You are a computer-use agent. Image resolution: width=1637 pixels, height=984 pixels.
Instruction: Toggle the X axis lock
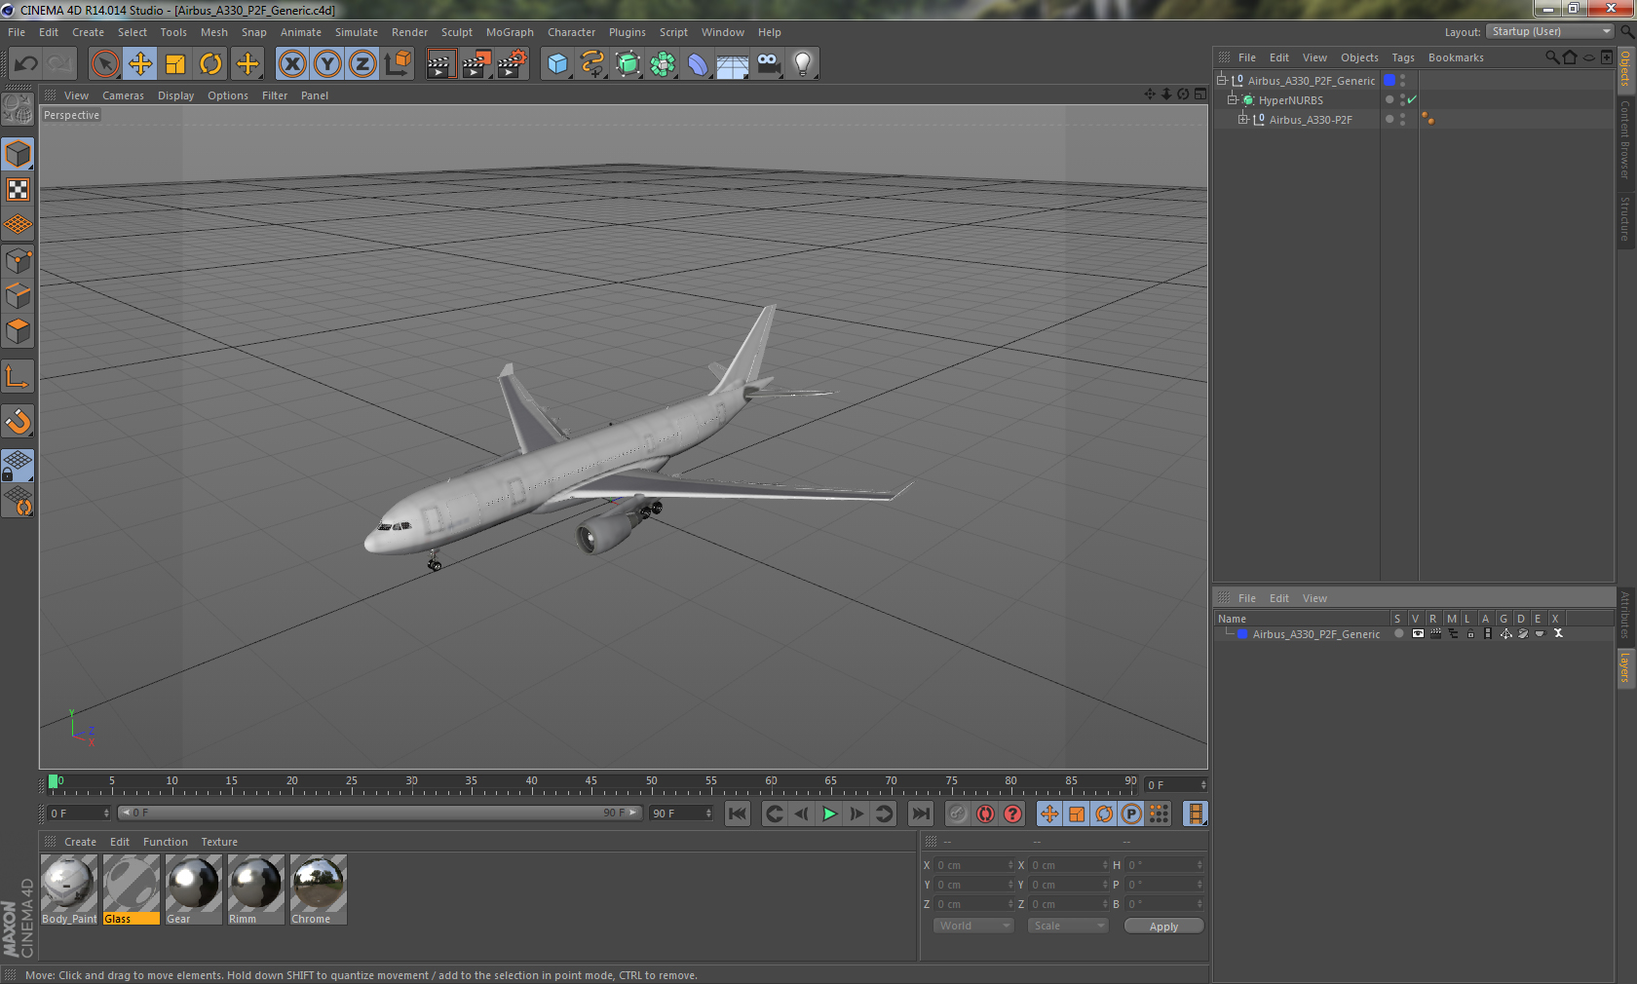pyautogui.click(x=291, y=64)
